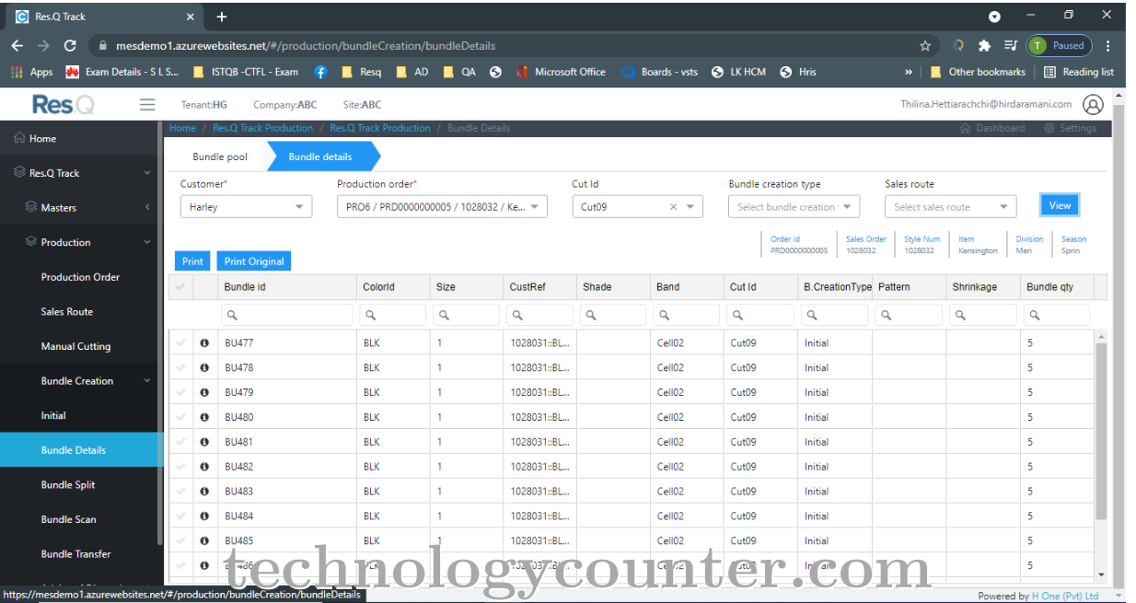Click the View button
The height and width of the screenshot is (603, 1136).
pos(1060,205)
